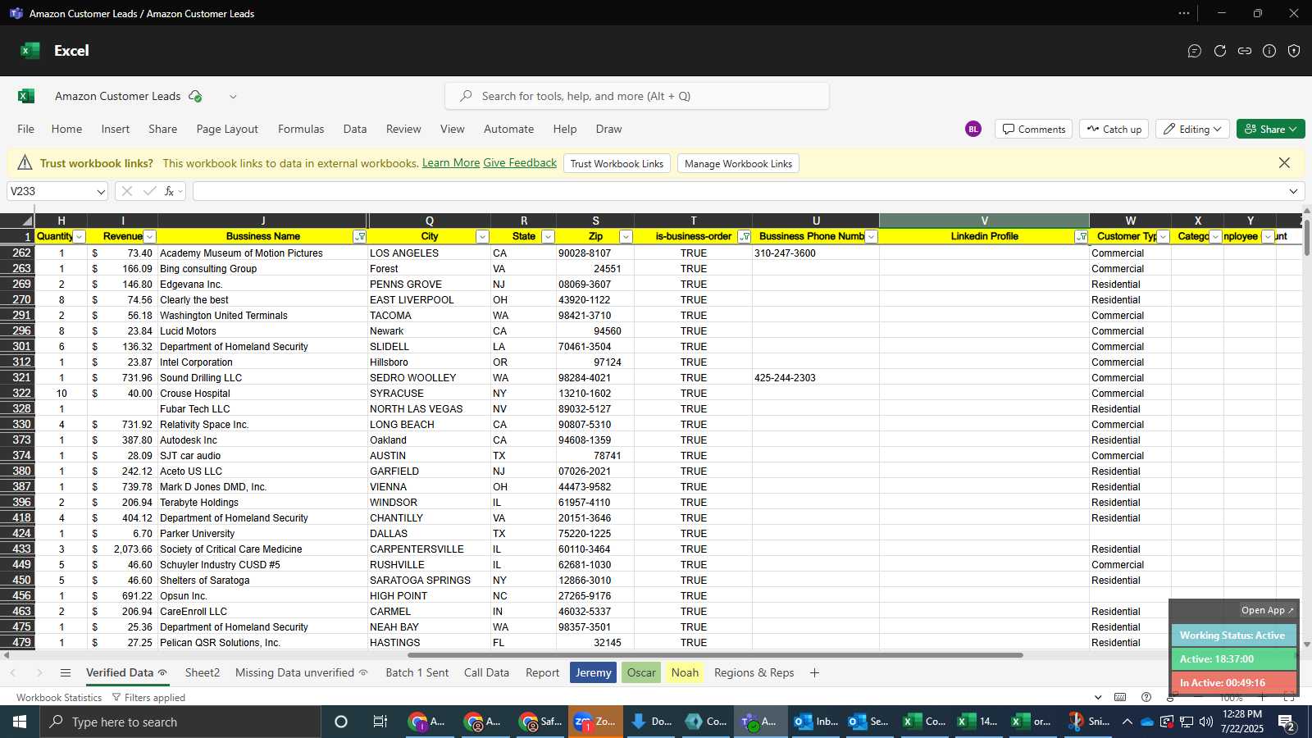Switch to the Regions & Reps sheet
Viewport: 1312px width, 738px height.
[754, 672]
